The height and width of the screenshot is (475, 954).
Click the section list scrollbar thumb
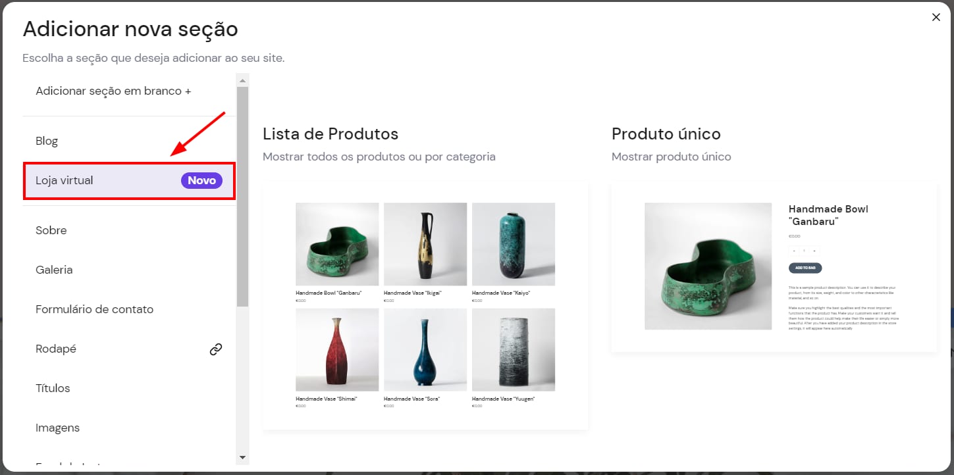[x=242, y=196]
